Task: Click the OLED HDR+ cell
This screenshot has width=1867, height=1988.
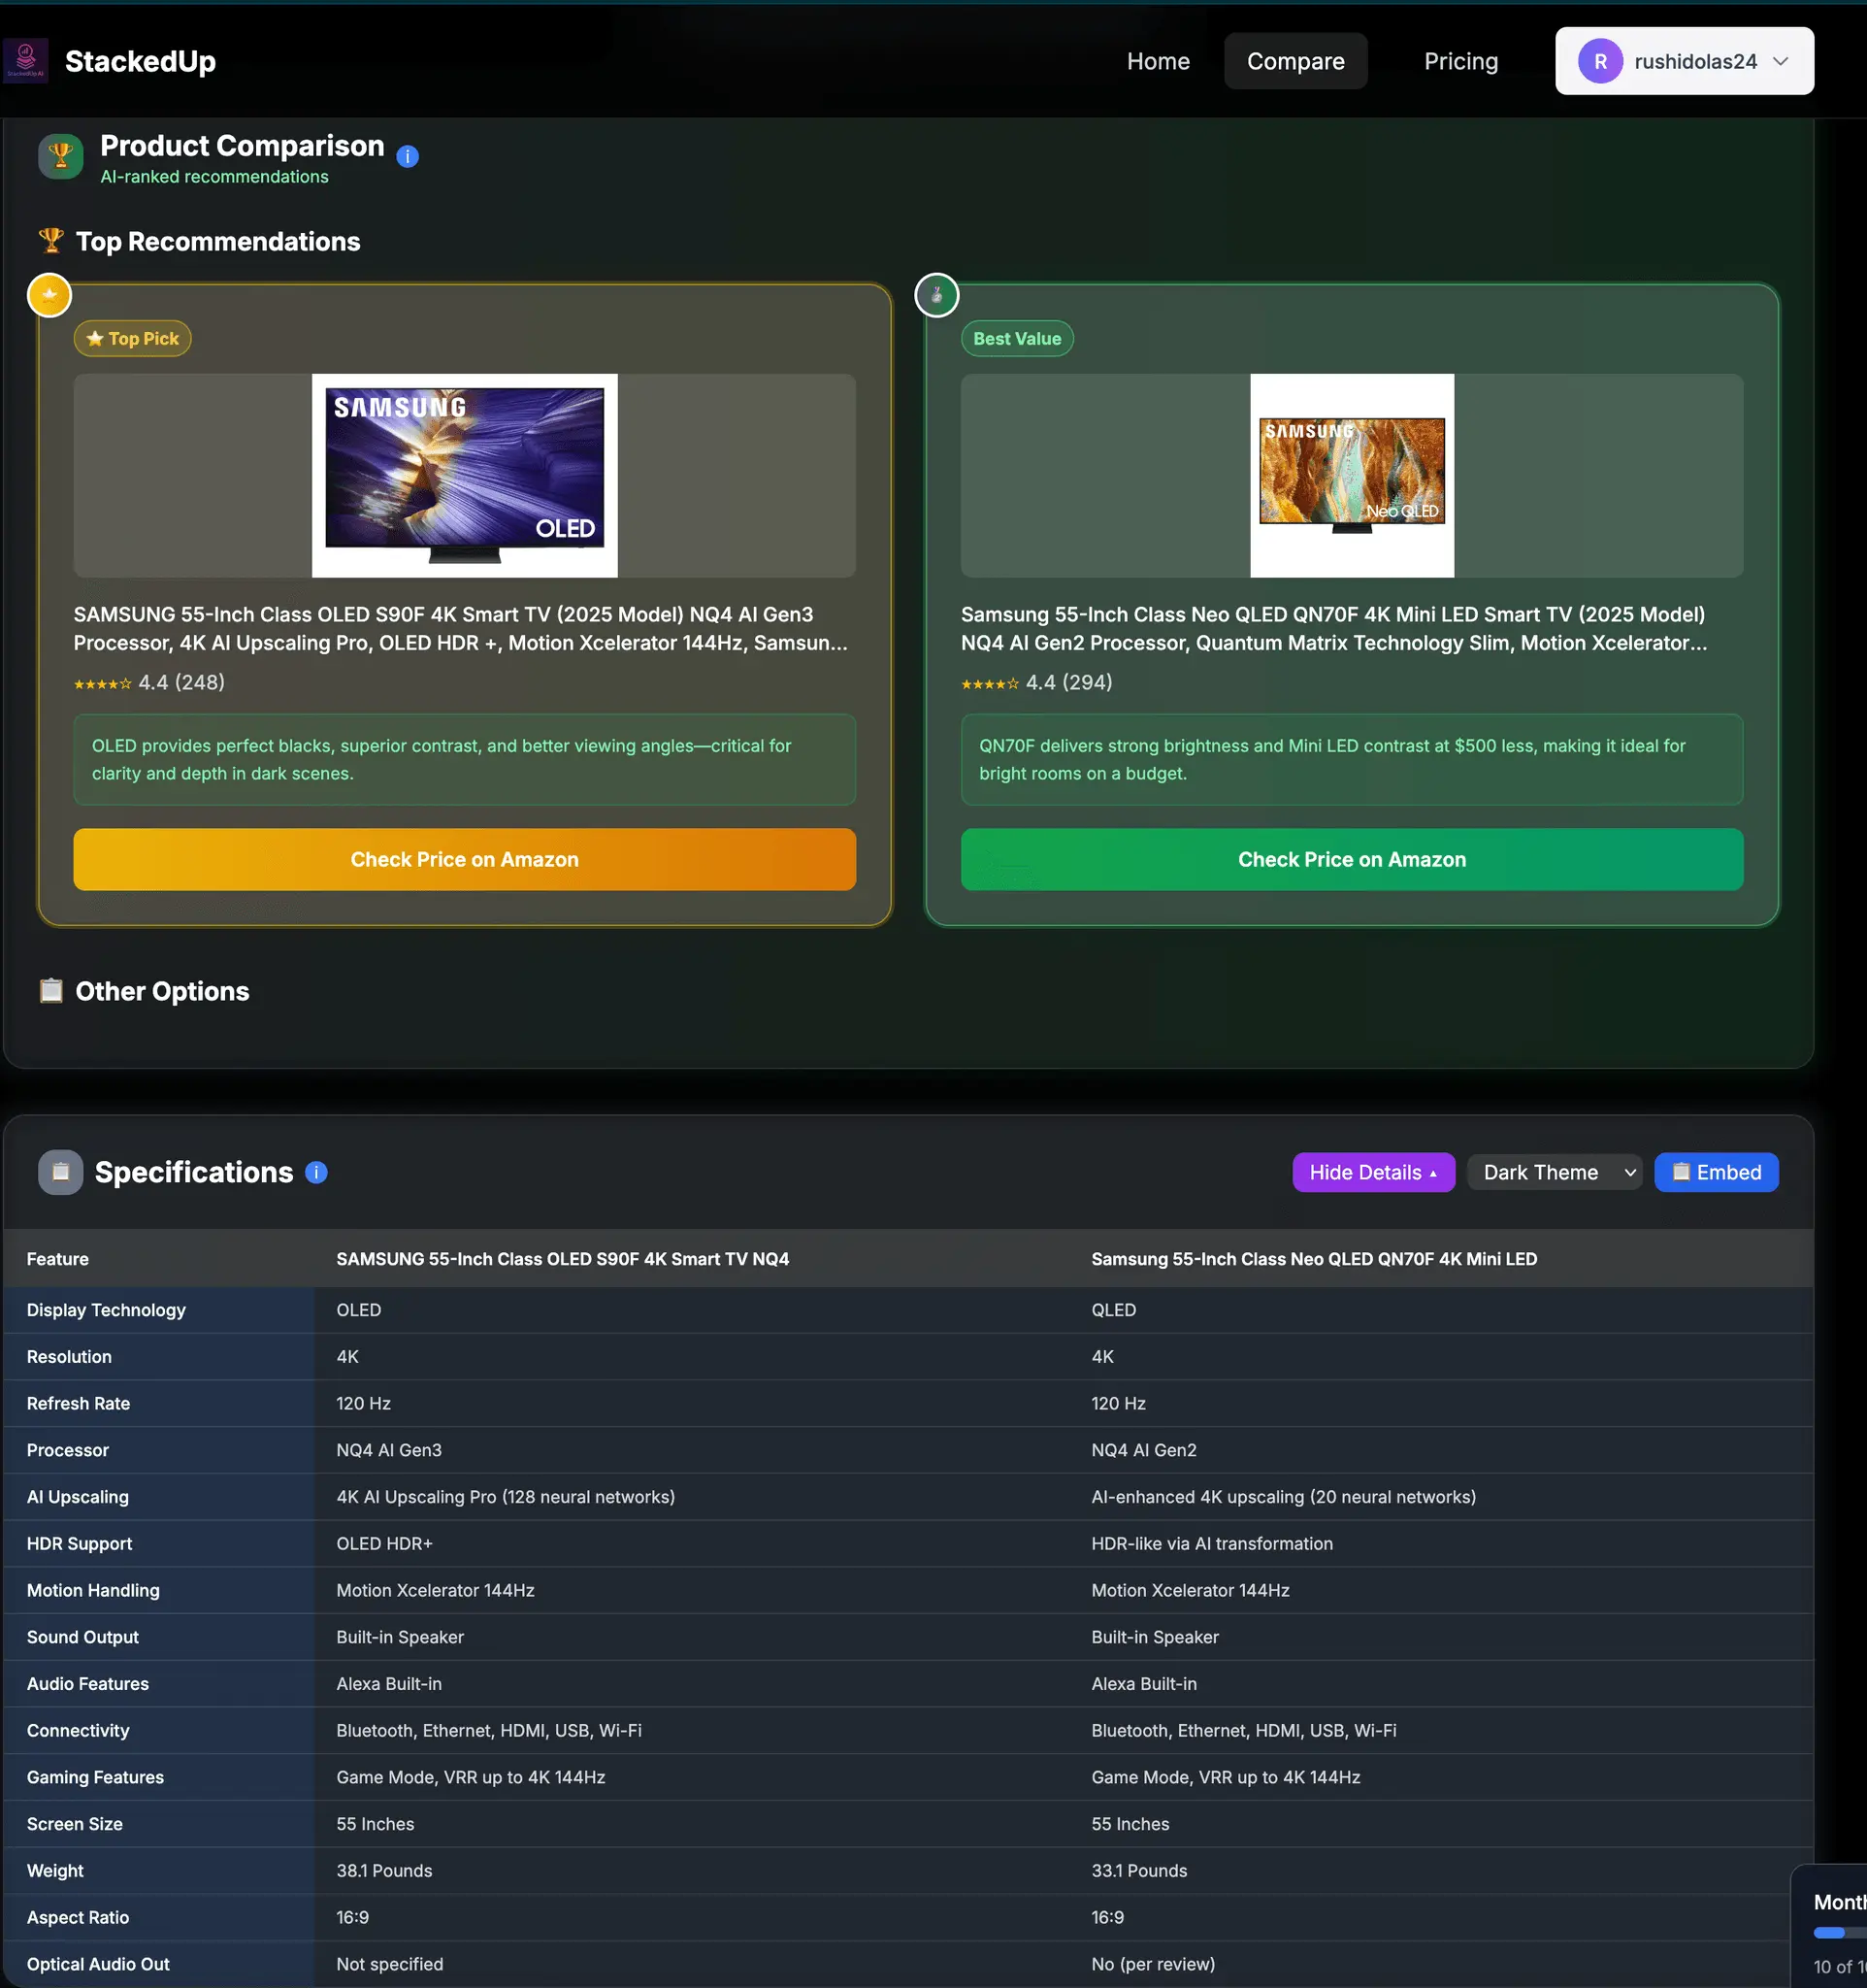Action: (384, 1544)
